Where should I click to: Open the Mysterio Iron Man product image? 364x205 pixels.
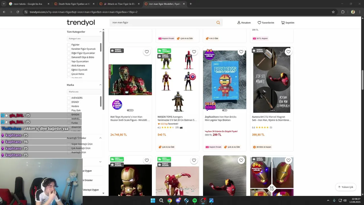(130, 80)
